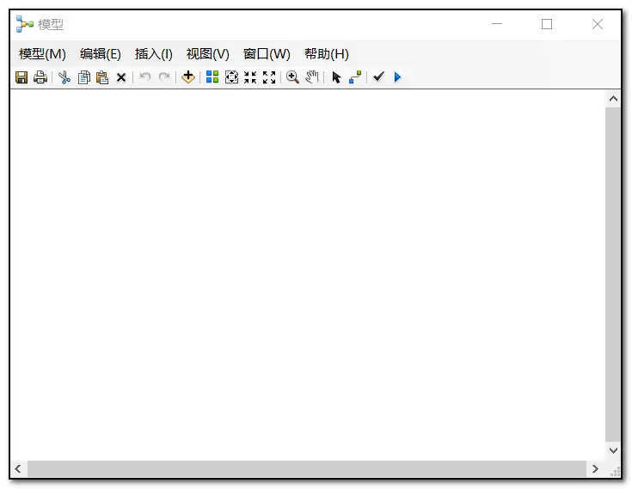Save the model with the floppy disk icon
The image size is (632, 489).
coord(21,77)
